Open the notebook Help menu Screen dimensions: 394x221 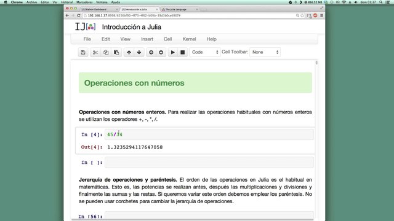click(x=211, y=39)
